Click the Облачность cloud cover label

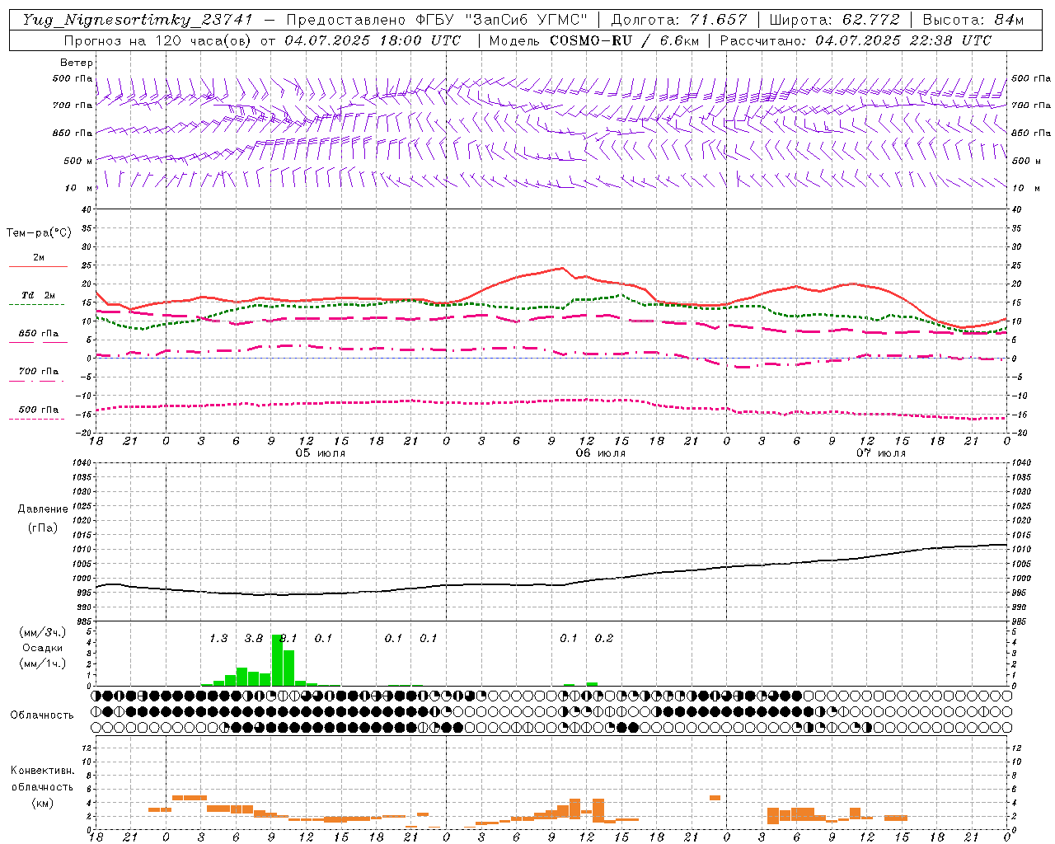42,715
